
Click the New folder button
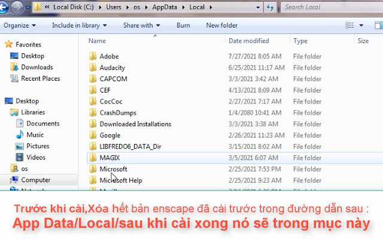pyautogui.click(x=222, y=25)
